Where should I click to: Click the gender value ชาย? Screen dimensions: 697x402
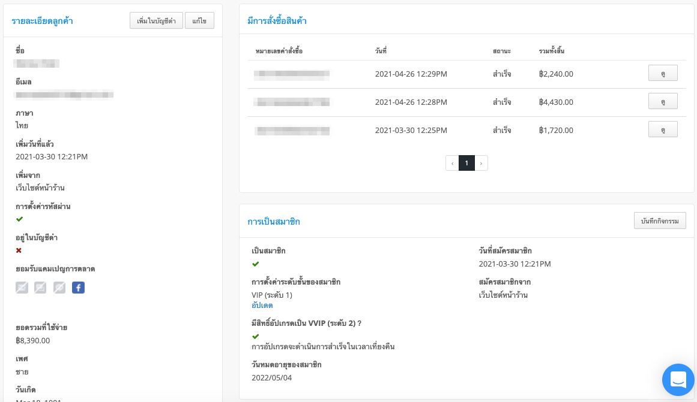pyautogui.click(x=22, y=372)
